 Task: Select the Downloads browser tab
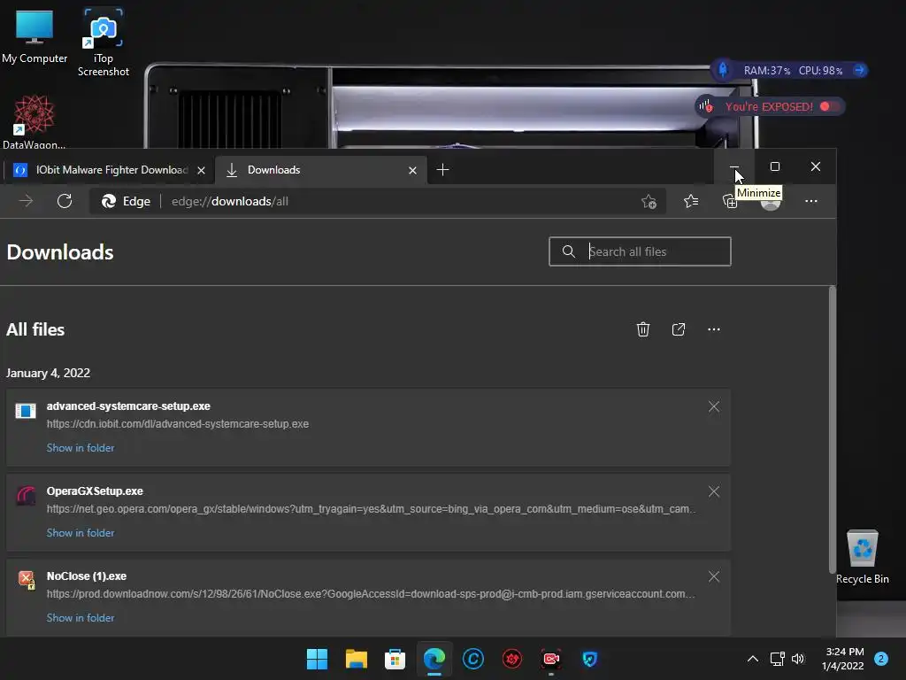tap(320, 170)
